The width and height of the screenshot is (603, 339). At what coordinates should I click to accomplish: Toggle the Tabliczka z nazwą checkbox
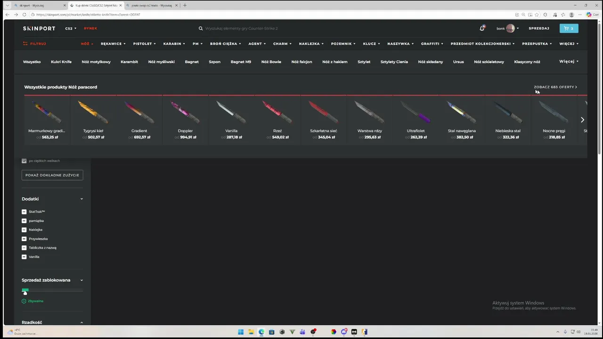click(x=24, y=248)
